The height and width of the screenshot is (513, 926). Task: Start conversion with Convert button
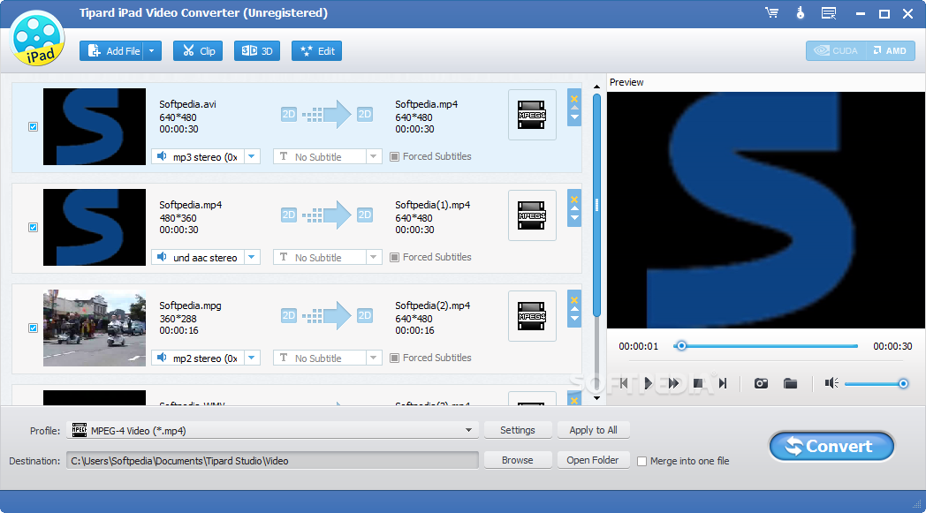831,446
